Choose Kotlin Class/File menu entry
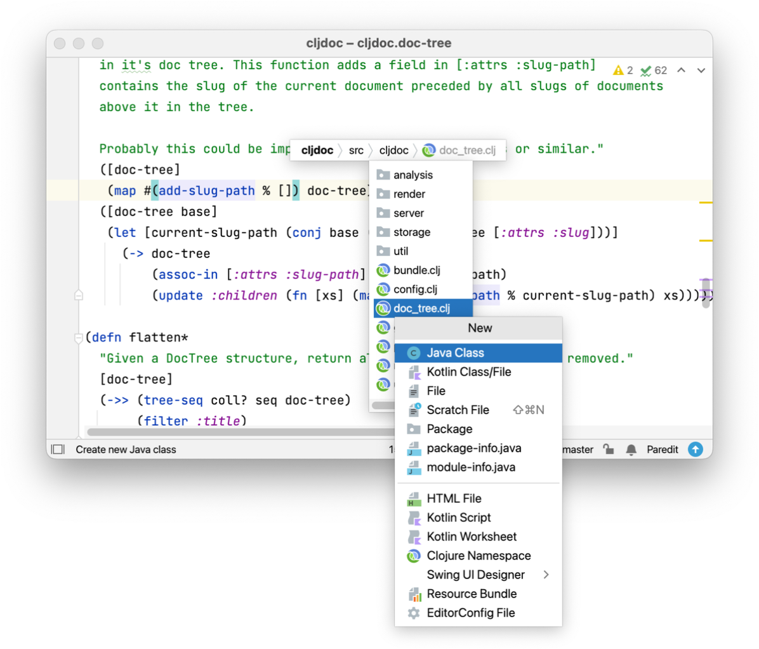The height and width of the screenshot is (649, 759). pyautogui.click(x=478, y=372)
